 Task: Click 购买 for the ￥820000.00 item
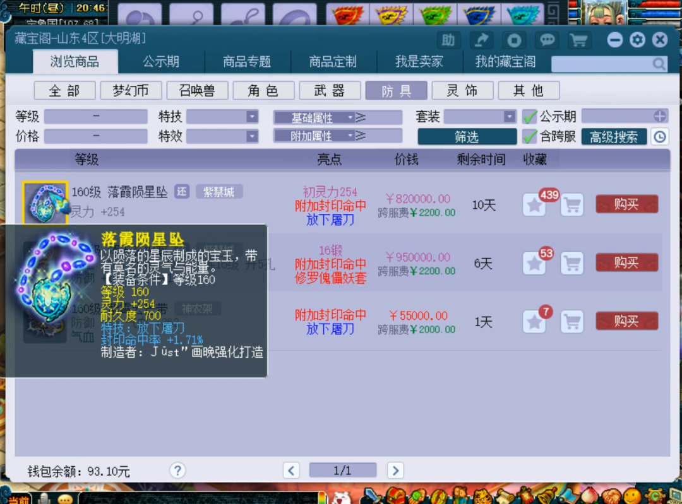coord(627,204)
